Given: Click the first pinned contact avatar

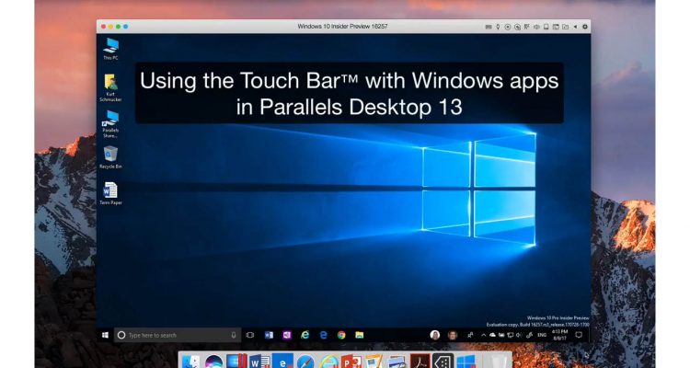Looking at the screenshot, I should point(435,335).
